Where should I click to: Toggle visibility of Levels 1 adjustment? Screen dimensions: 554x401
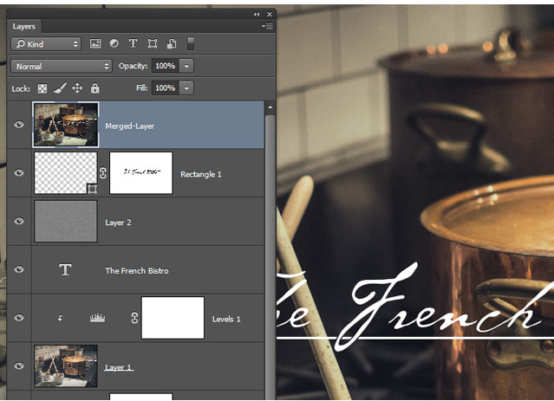[19, 318]
